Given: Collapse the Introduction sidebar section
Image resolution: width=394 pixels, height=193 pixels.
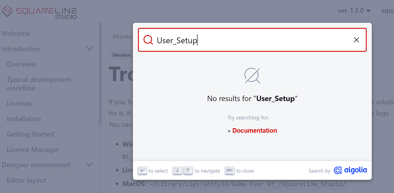Looking at the screenshot, I should coord(89,49).
